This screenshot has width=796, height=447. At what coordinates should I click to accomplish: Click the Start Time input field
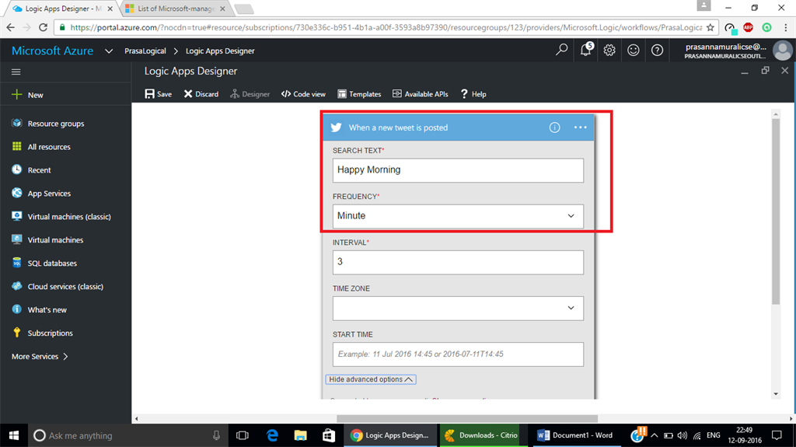click(x=458, y=354)
